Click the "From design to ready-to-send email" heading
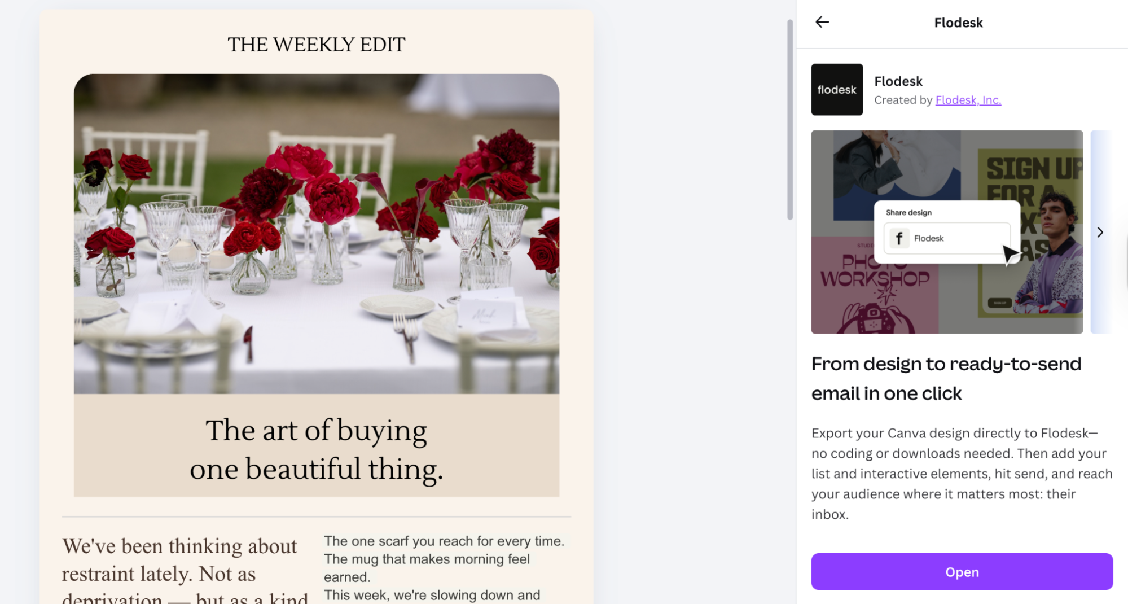This screenshot has width=1128, height=604. coord(946,378)
